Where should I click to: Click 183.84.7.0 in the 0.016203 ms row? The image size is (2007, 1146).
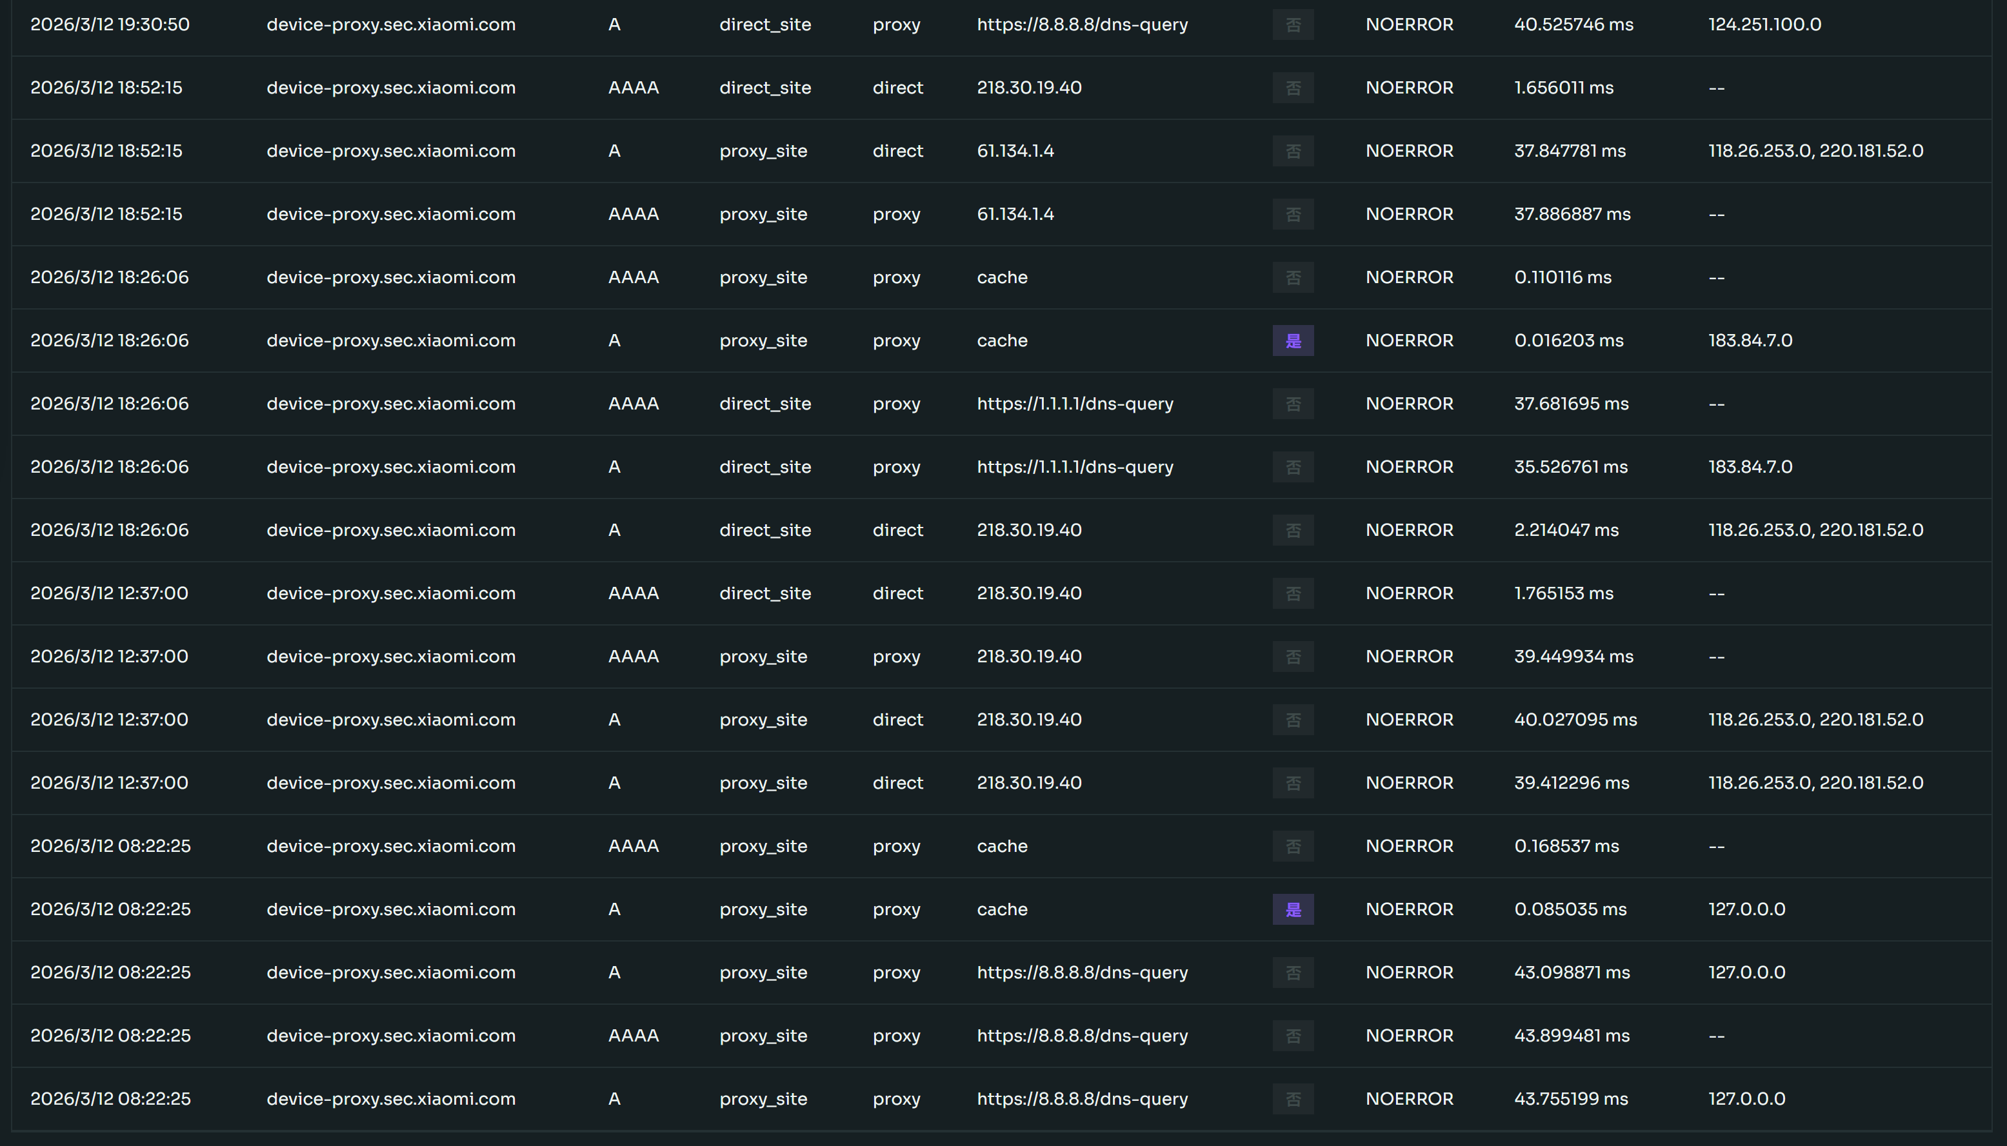pyautogui.click(x=1750, y=341)
